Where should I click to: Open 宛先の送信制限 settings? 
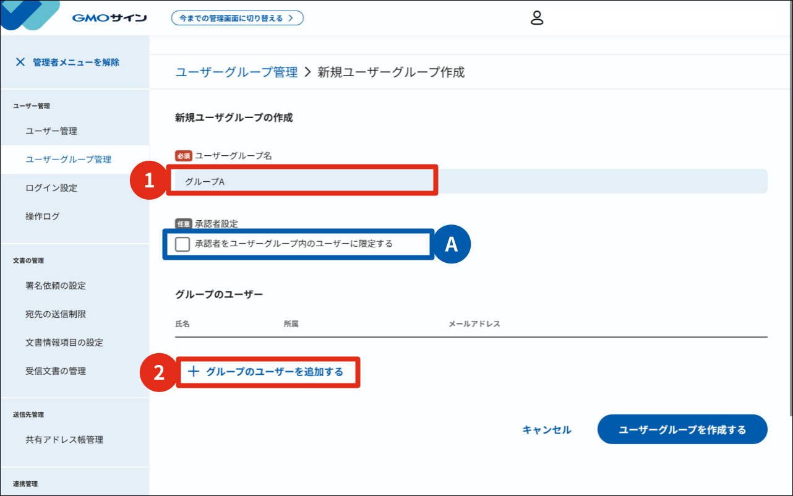click(x=56, y=314)
